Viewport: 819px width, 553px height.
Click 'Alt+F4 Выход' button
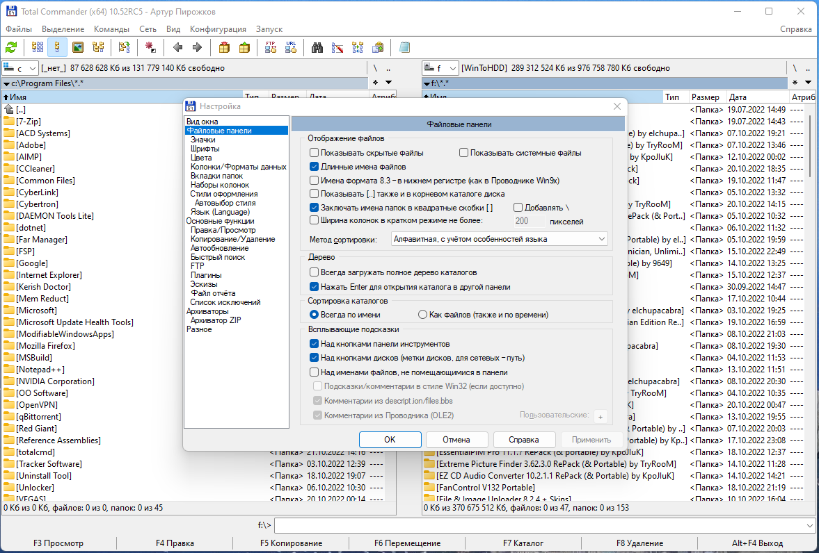757,543
